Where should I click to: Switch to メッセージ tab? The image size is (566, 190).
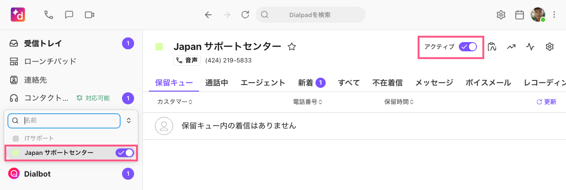coord(434,83)
